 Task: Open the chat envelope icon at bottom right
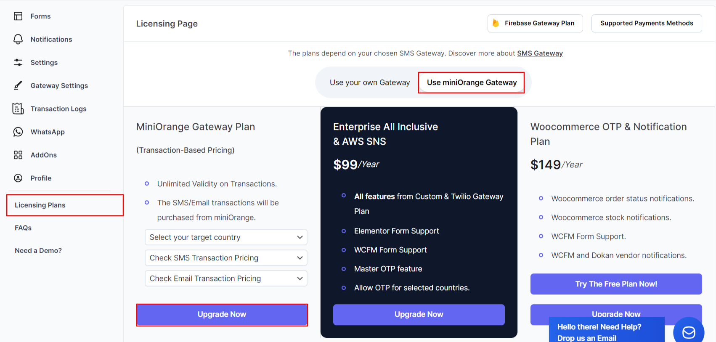(689, 332)
